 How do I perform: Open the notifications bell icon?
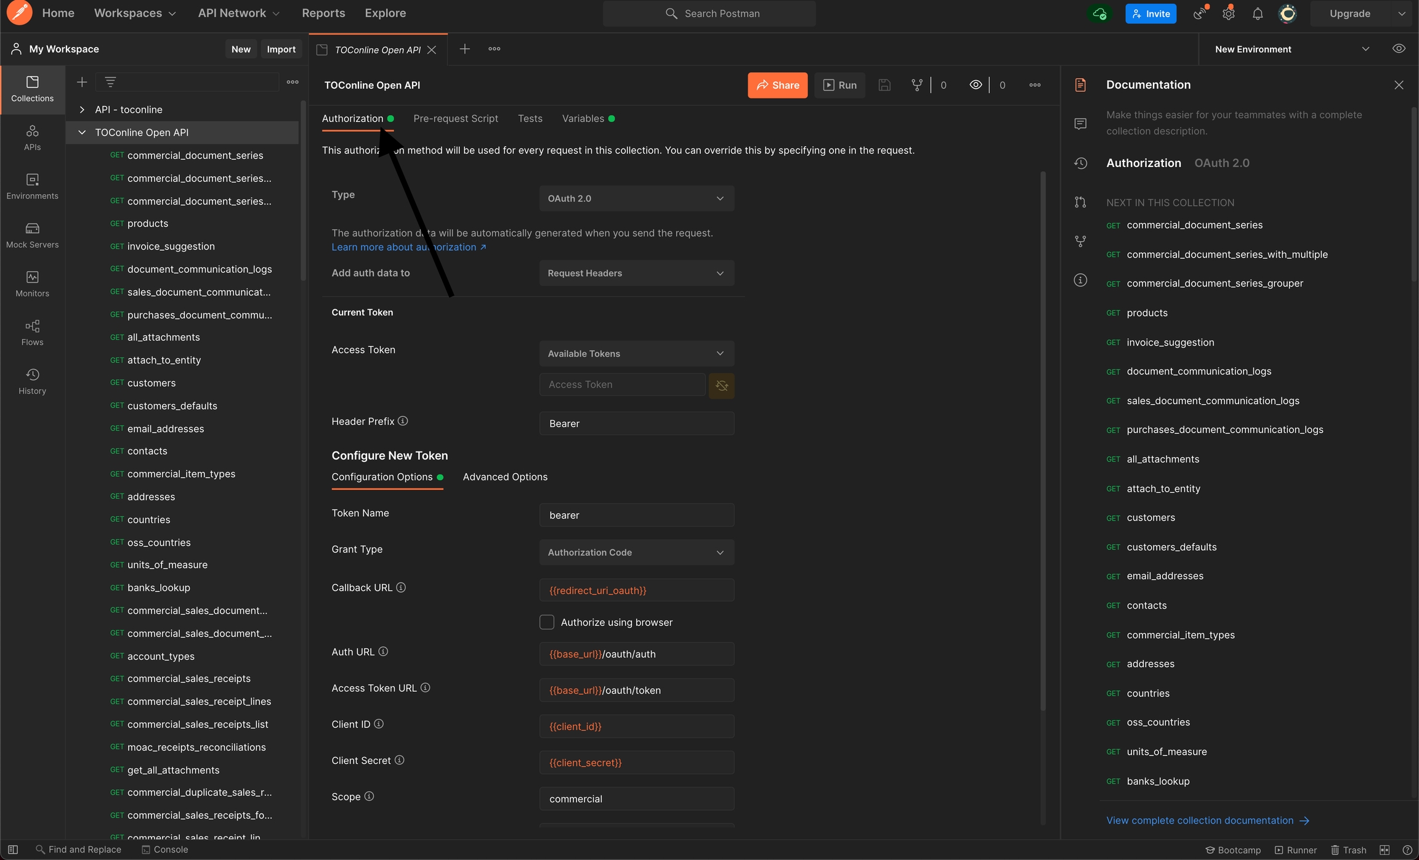[1258, 14]
